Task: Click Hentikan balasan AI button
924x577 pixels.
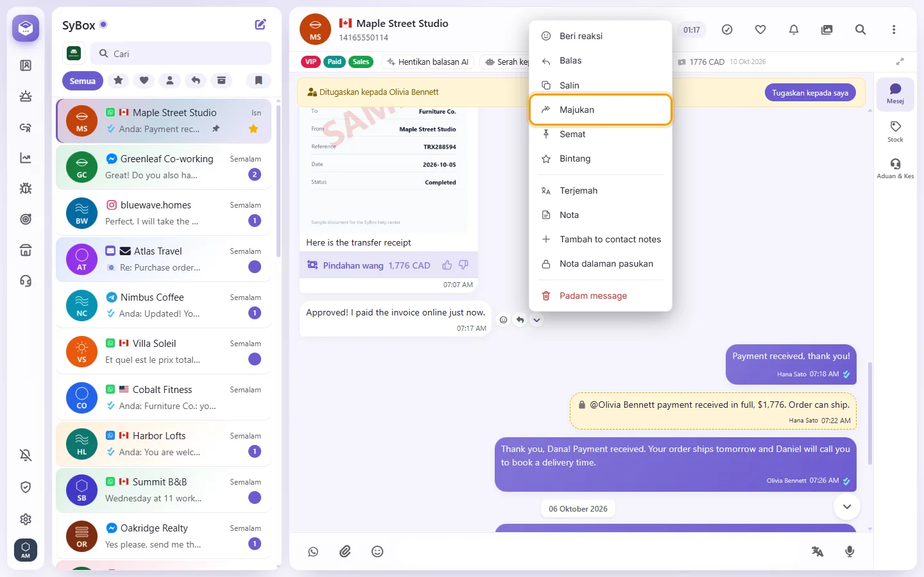Action: point(427,62)
